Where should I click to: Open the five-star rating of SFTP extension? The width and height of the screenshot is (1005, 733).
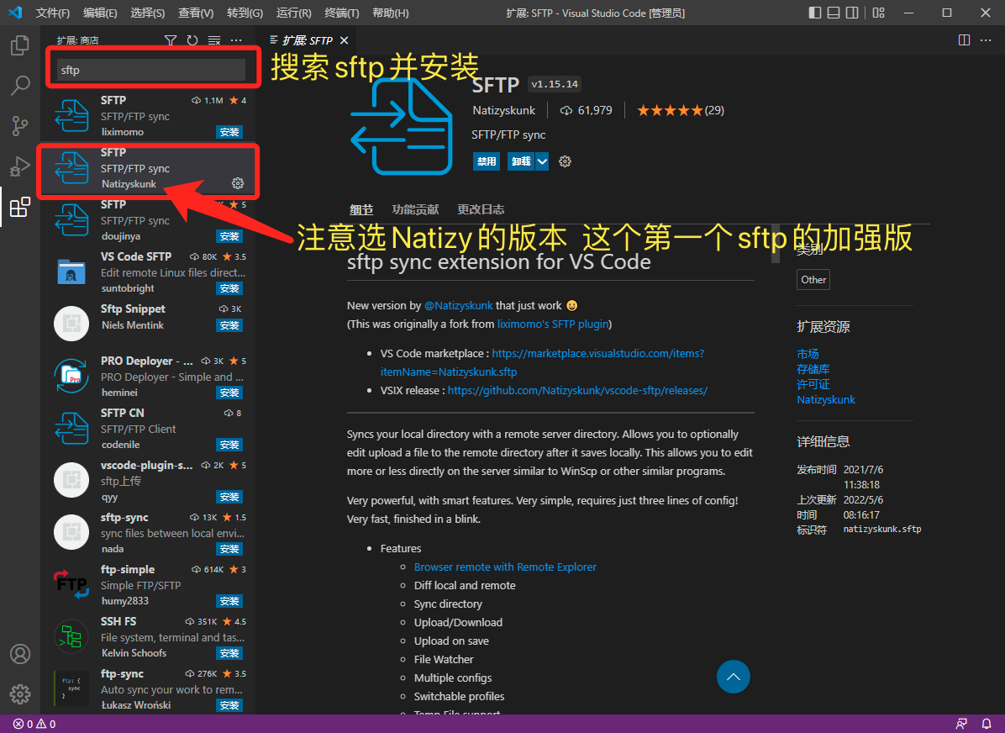tap(680, 110)
